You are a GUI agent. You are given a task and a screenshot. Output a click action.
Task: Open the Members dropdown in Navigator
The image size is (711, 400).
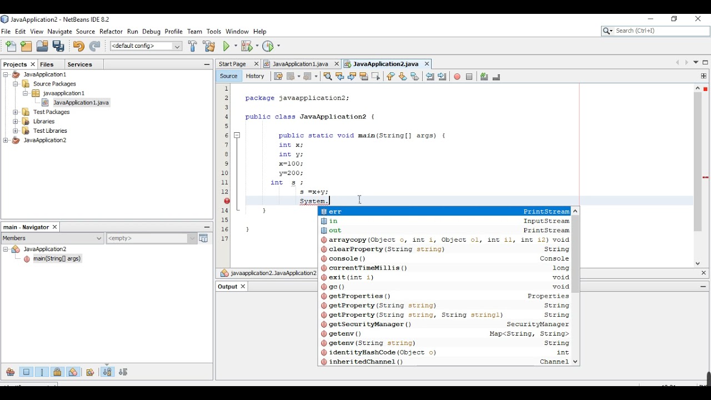pyautogui.click(x=52, y=238)
